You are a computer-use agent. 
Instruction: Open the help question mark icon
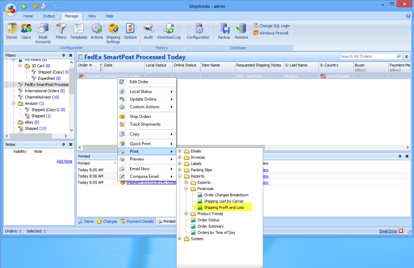coord(408,16)
